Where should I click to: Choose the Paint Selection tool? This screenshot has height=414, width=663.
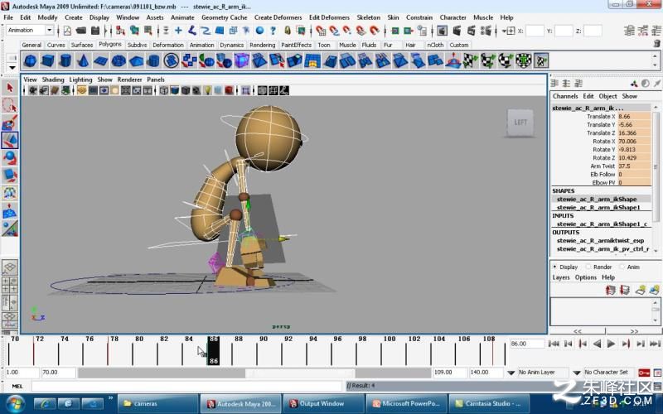(x=10, y=123)
